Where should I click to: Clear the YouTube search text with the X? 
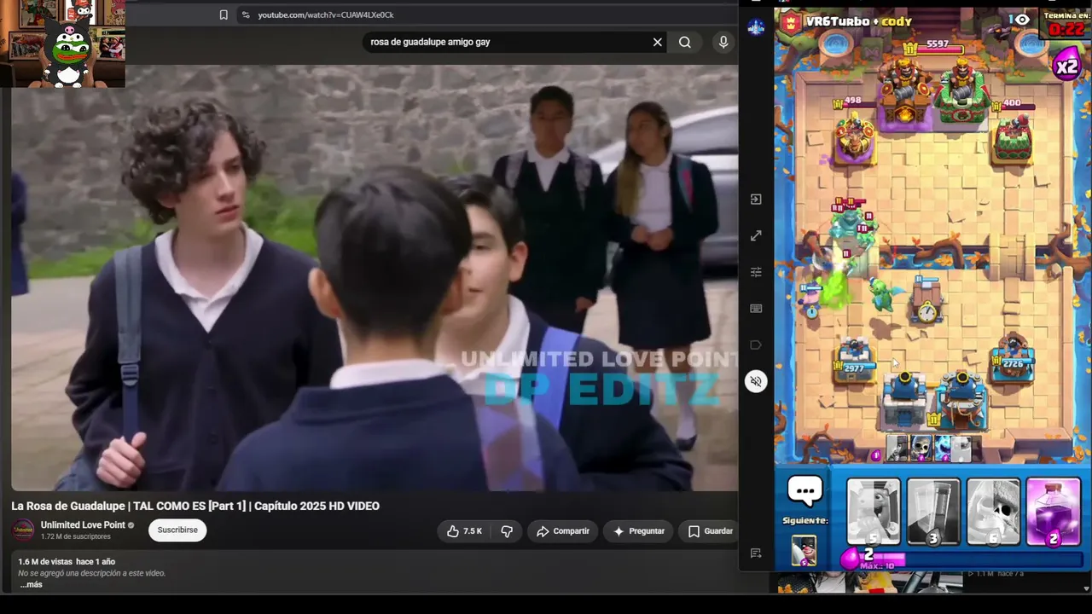pos(658,42)
